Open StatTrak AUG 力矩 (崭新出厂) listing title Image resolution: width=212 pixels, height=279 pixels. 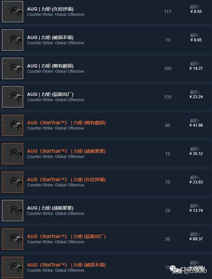[x=66, y=236]
